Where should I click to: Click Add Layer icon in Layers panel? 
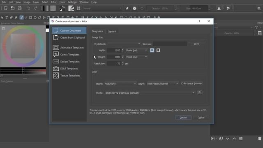(212, 139)
